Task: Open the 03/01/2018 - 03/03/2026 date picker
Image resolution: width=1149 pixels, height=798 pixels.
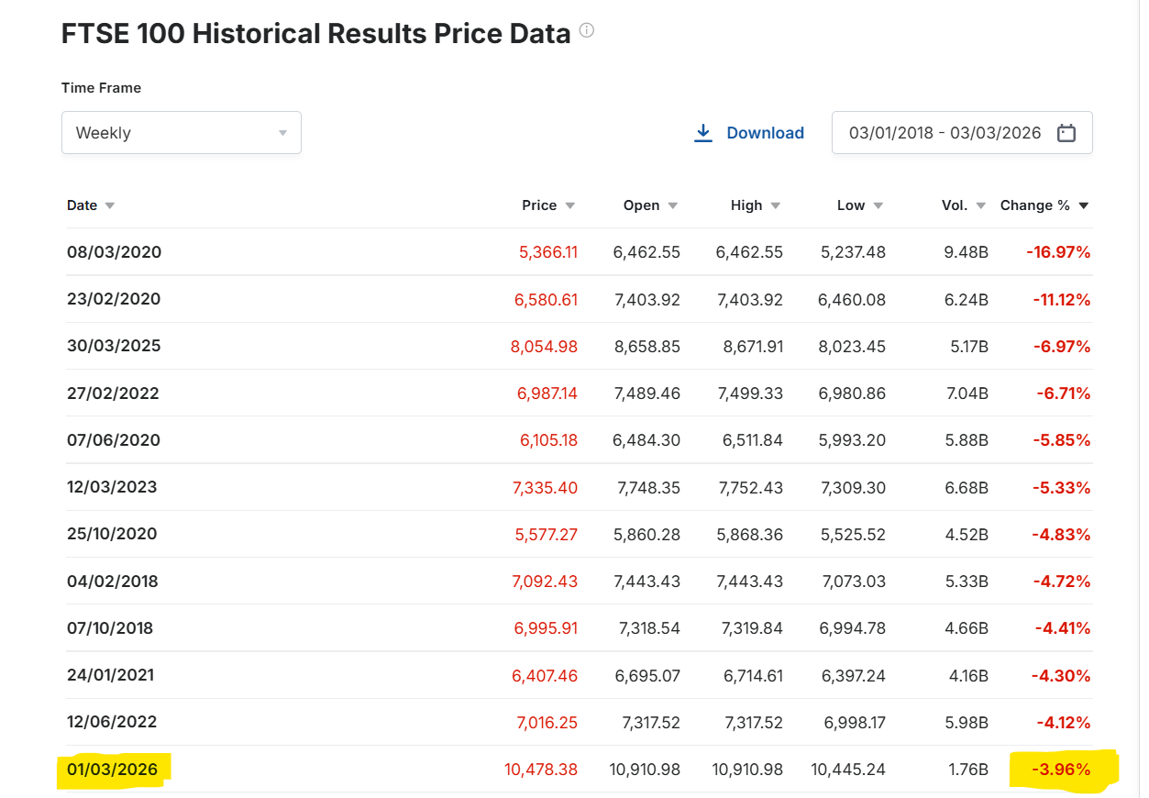Action: (x=945, y=133)
